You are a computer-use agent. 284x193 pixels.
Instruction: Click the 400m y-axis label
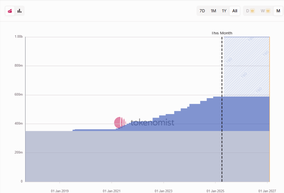coord(19,123)
